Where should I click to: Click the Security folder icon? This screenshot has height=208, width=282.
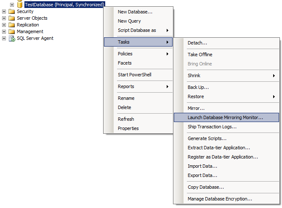point(11,11)
